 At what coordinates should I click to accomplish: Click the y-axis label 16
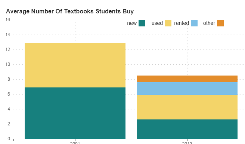(x=7, y=20)
